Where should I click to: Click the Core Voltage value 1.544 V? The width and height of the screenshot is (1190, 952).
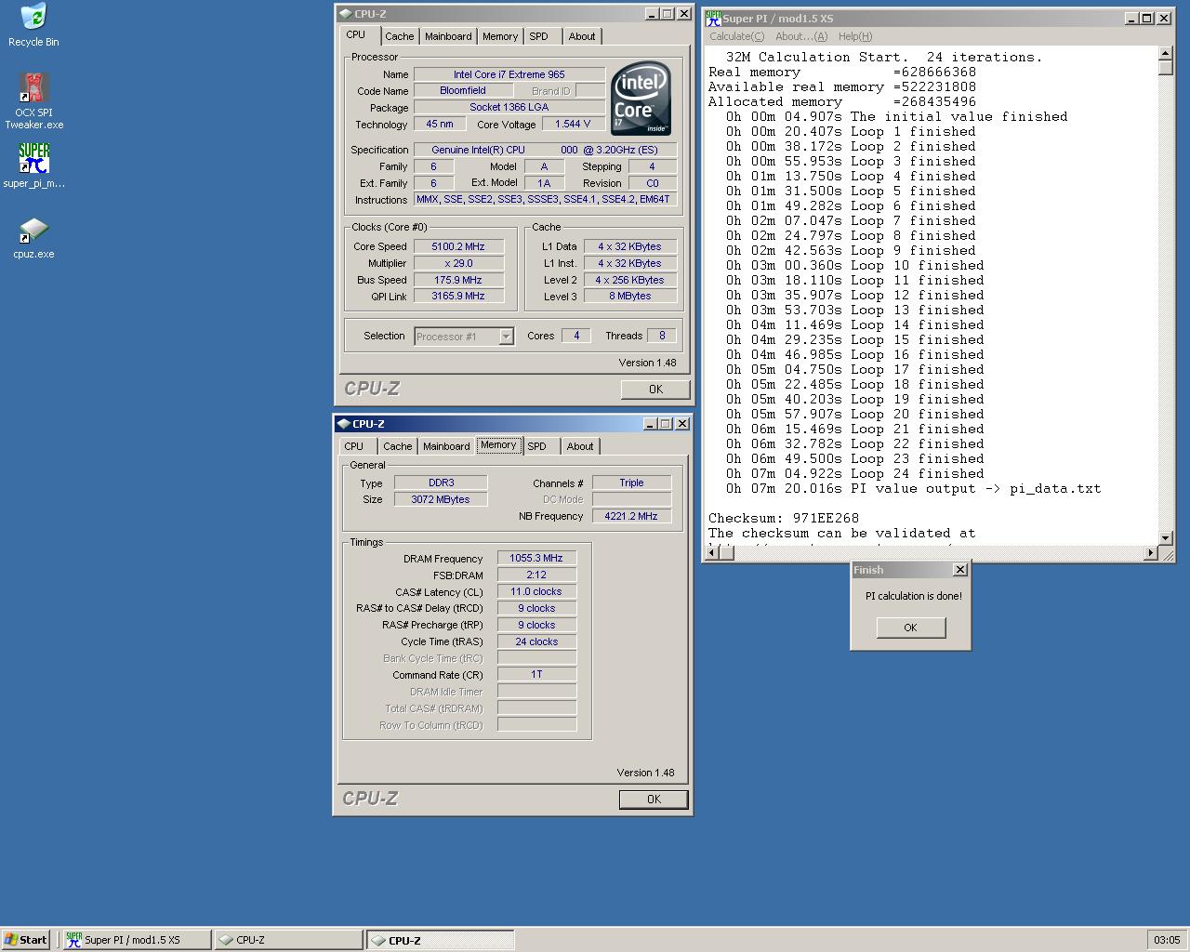573,124
